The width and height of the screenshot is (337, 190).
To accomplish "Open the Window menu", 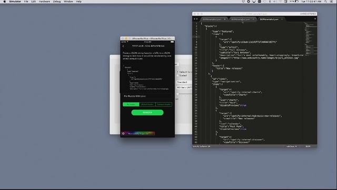I will (x=68, y=2).
